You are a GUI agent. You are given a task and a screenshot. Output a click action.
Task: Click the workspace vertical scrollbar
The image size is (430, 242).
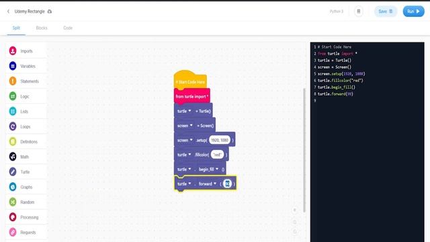click(304, 150)
